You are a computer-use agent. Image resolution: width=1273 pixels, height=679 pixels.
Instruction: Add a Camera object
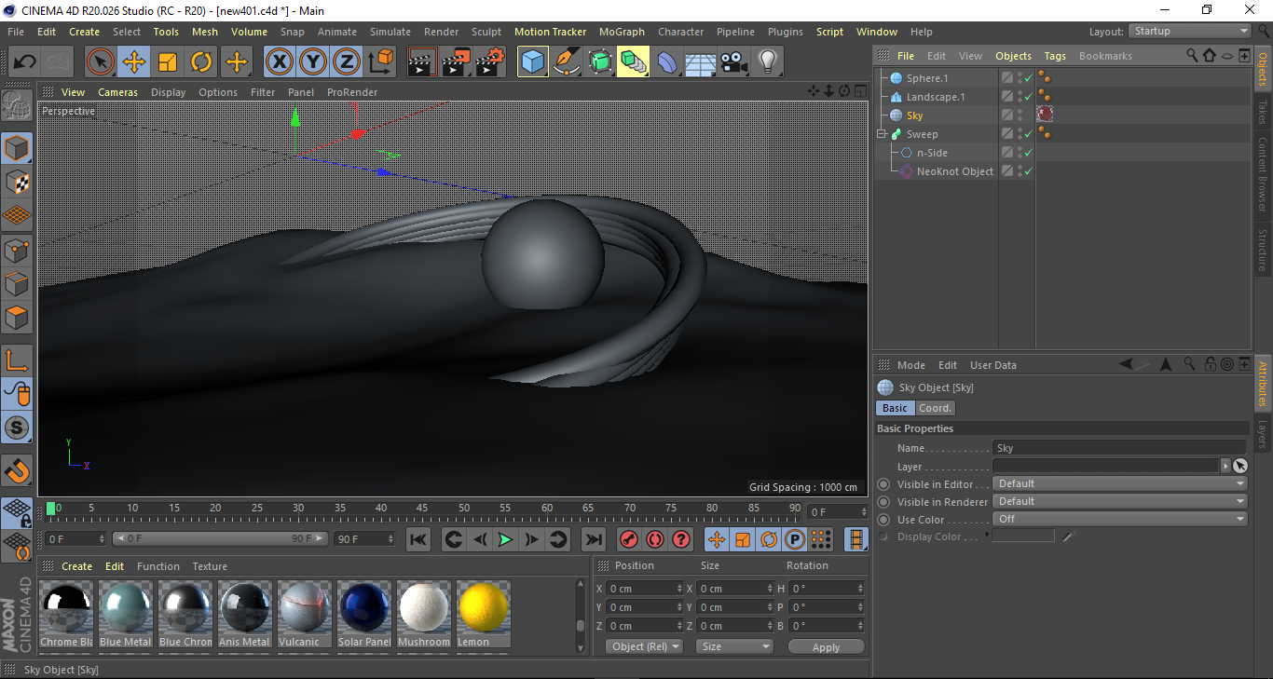coord(734,62)
